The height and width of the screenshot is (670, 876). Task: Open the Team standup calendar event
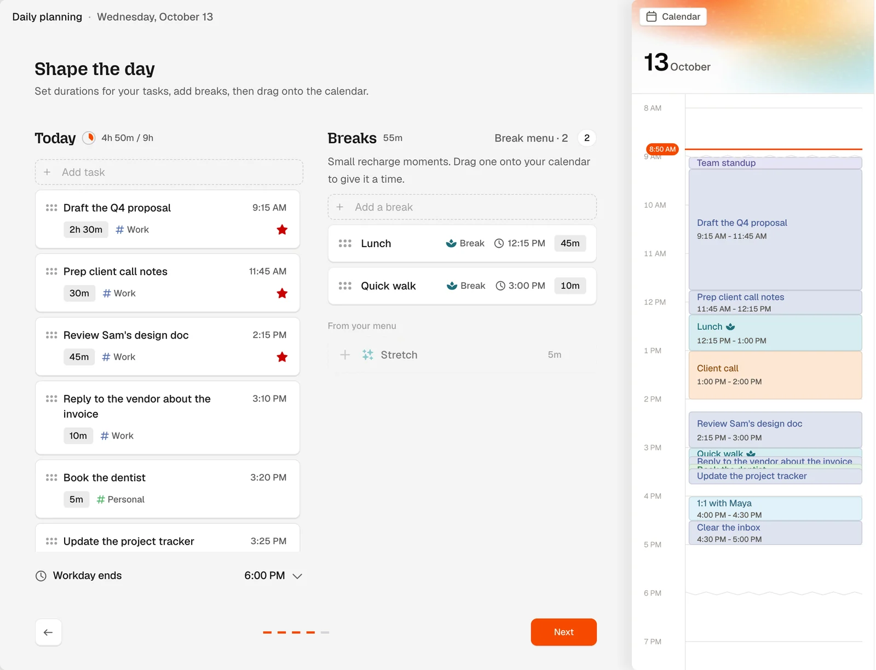775,163
